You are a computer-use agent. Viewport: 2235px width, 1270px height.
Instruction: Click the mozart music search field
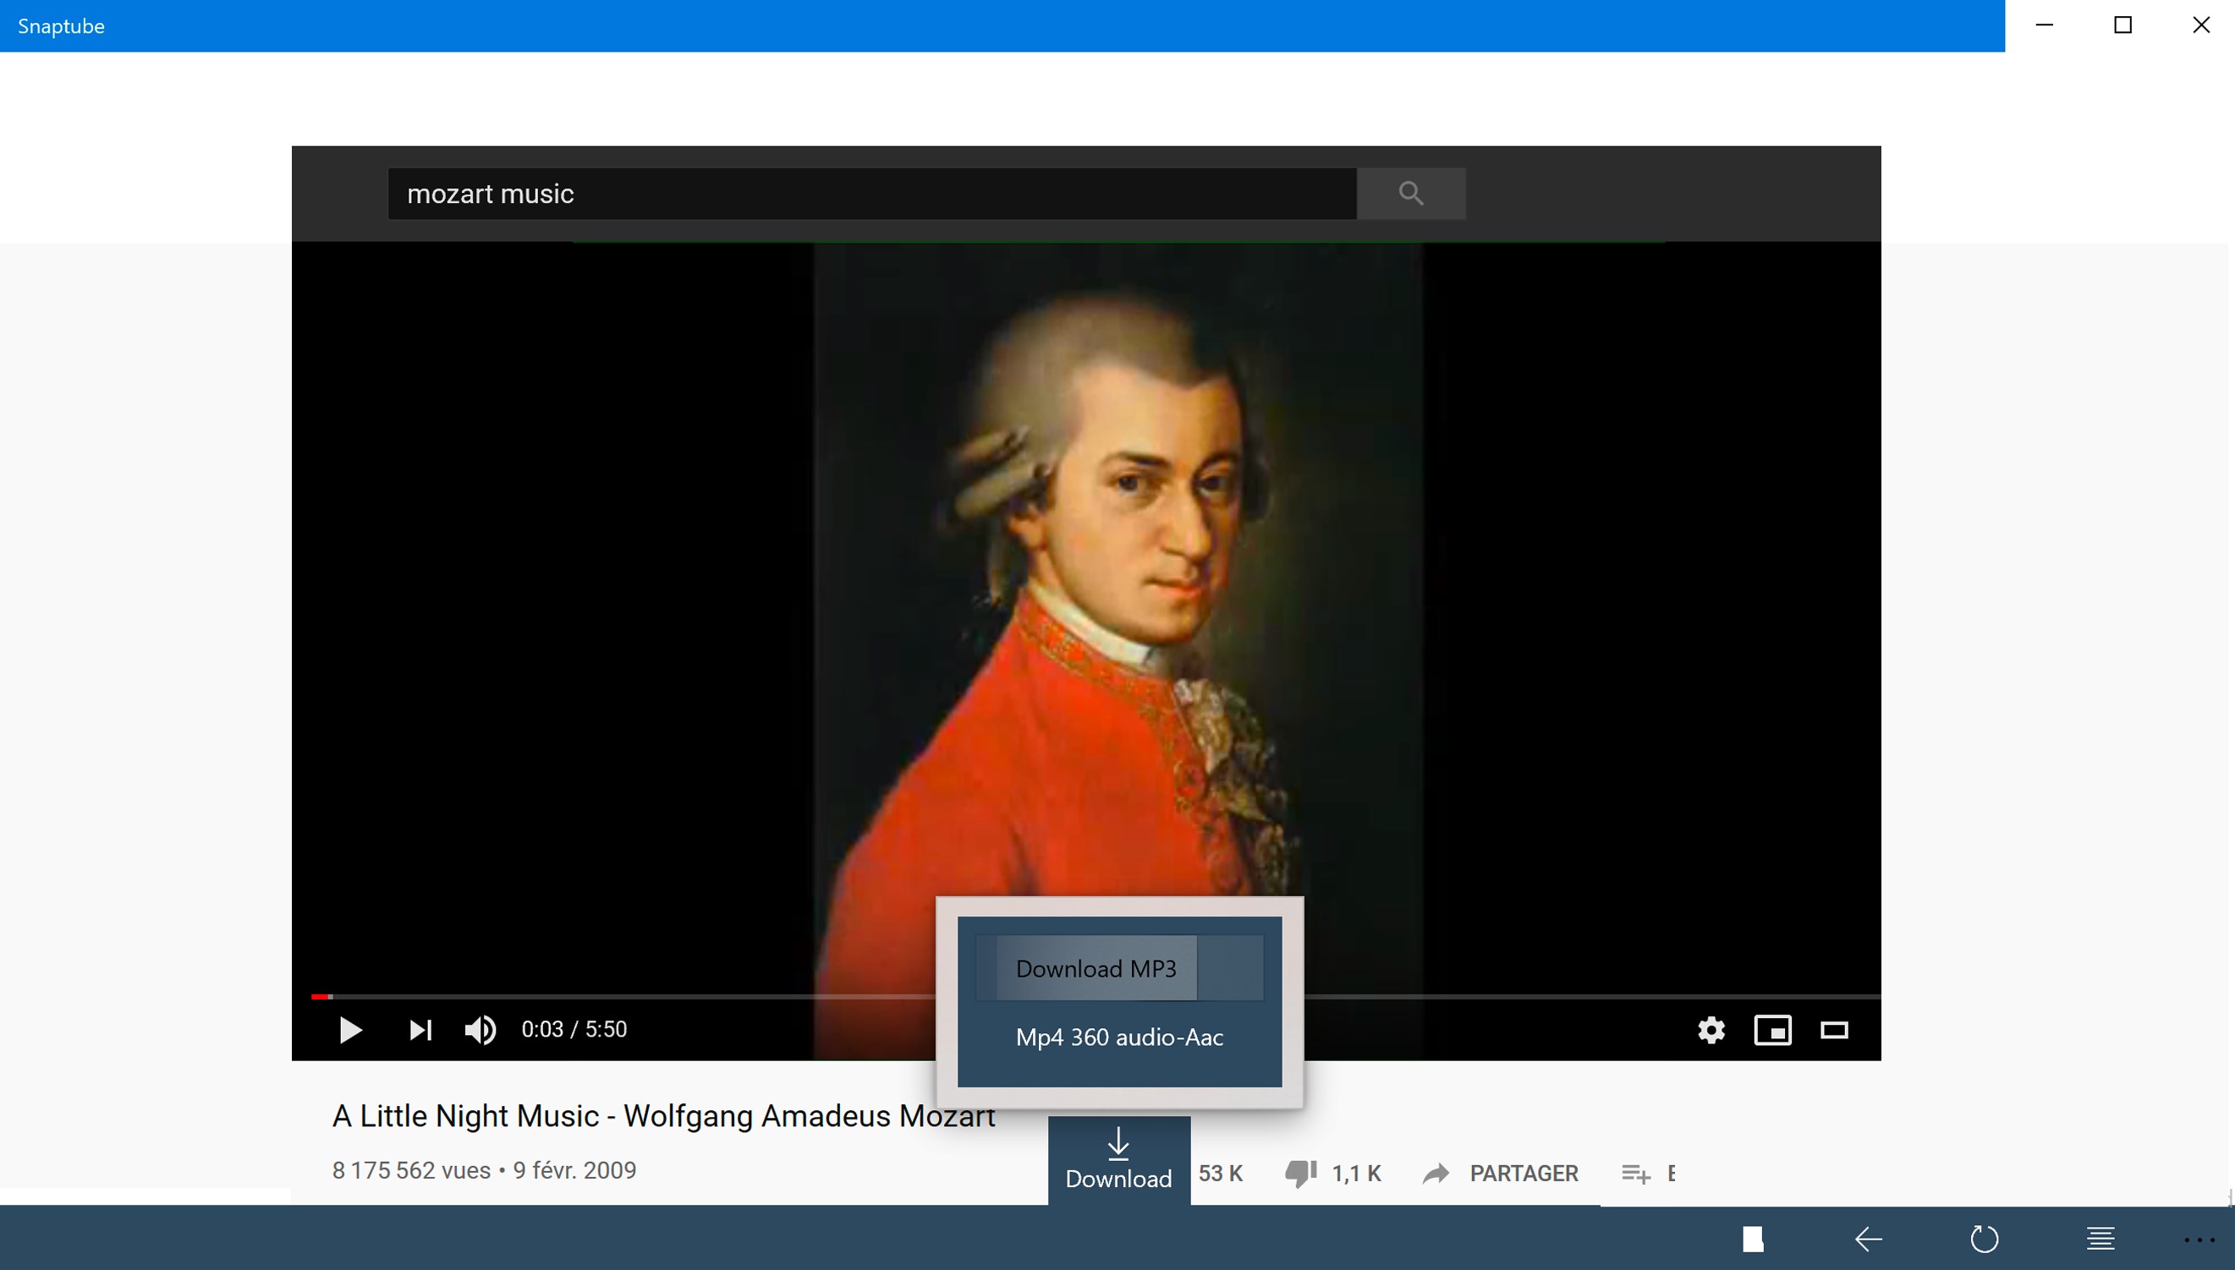871,194
